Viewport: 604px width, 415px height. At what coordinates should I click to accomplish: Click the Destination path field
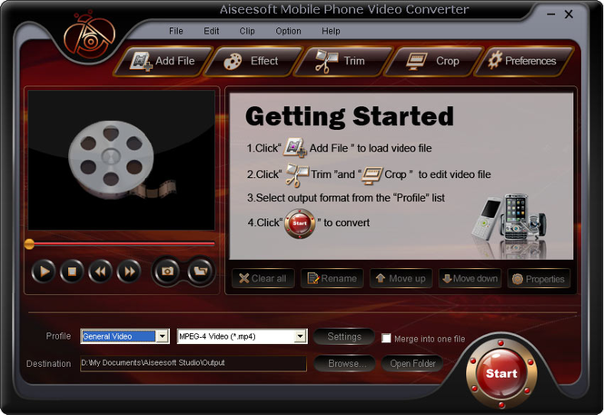(x=193, y=363)
